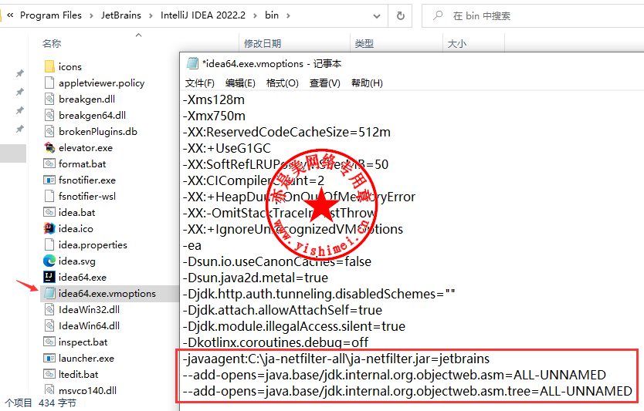This screenshot has width=644, height=411.
Task: Click the elevator.exe application icon
Action: pyautogui.click(x=49, y=147)
